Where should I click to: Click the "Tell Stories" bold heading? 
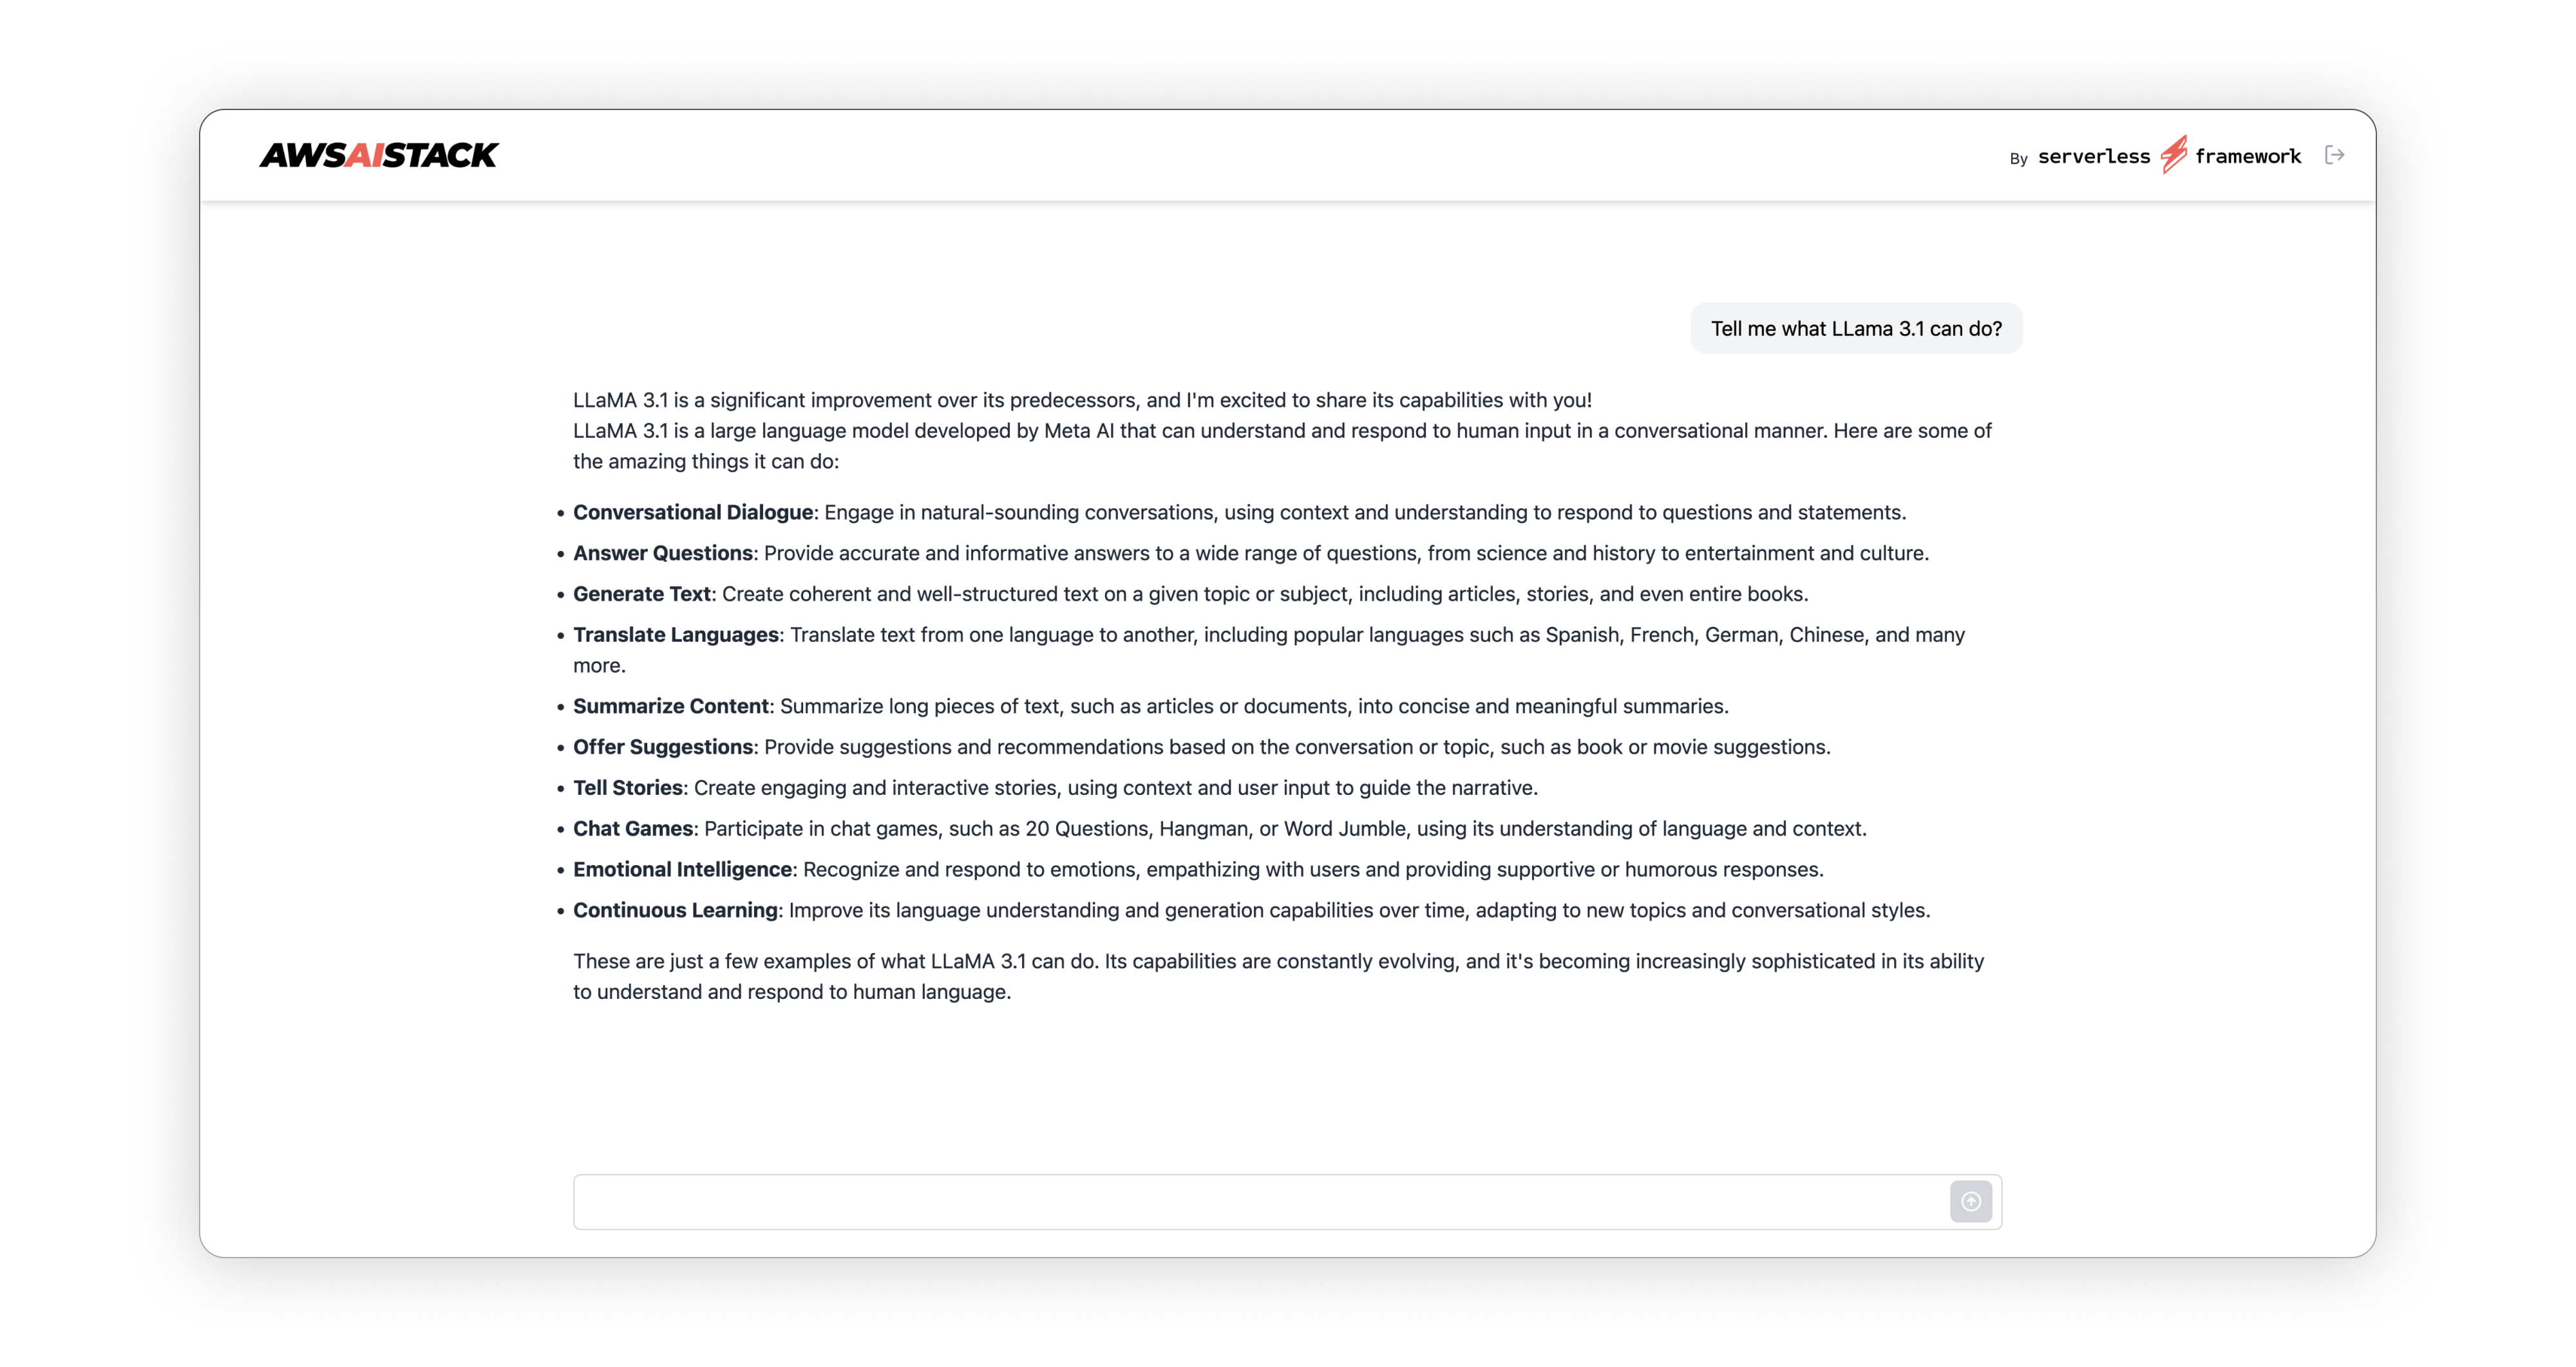pos(627,788)
